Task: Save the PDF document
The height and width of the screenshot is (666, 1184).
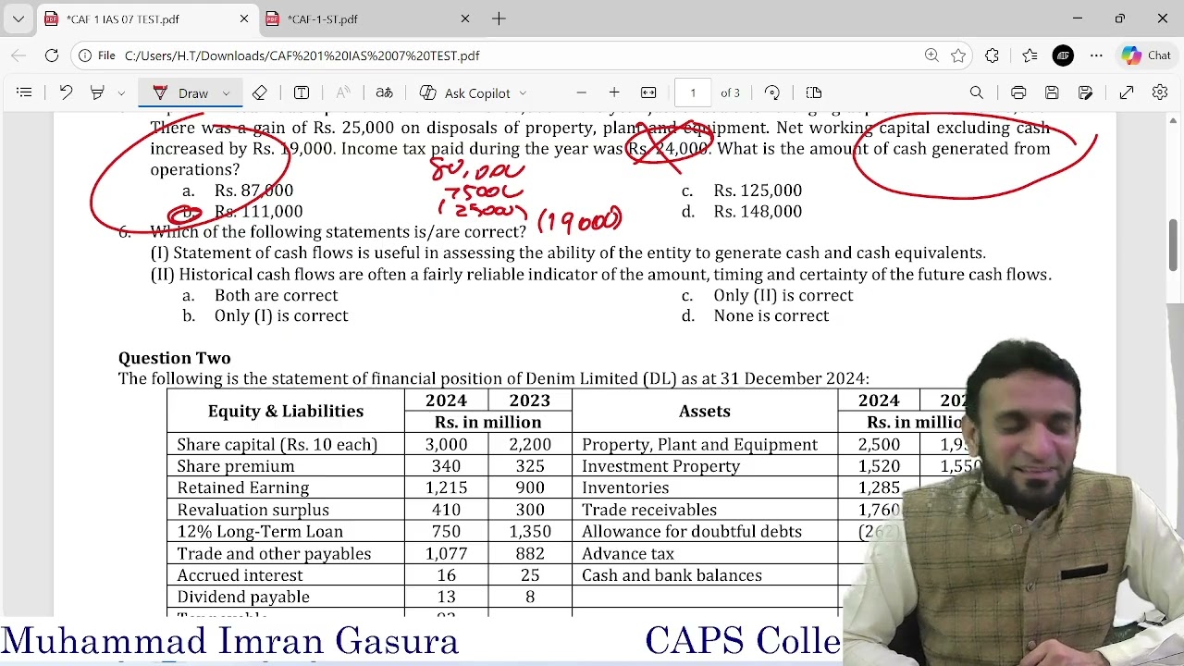Action: pyautogui.click(x=1052, y=92)
